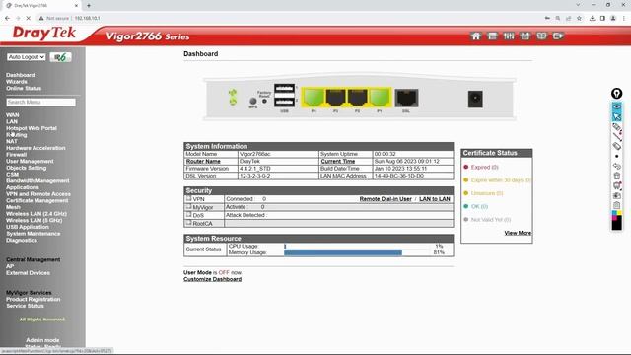Click the undo arrow on the annotation toolbar

[616, 166]
